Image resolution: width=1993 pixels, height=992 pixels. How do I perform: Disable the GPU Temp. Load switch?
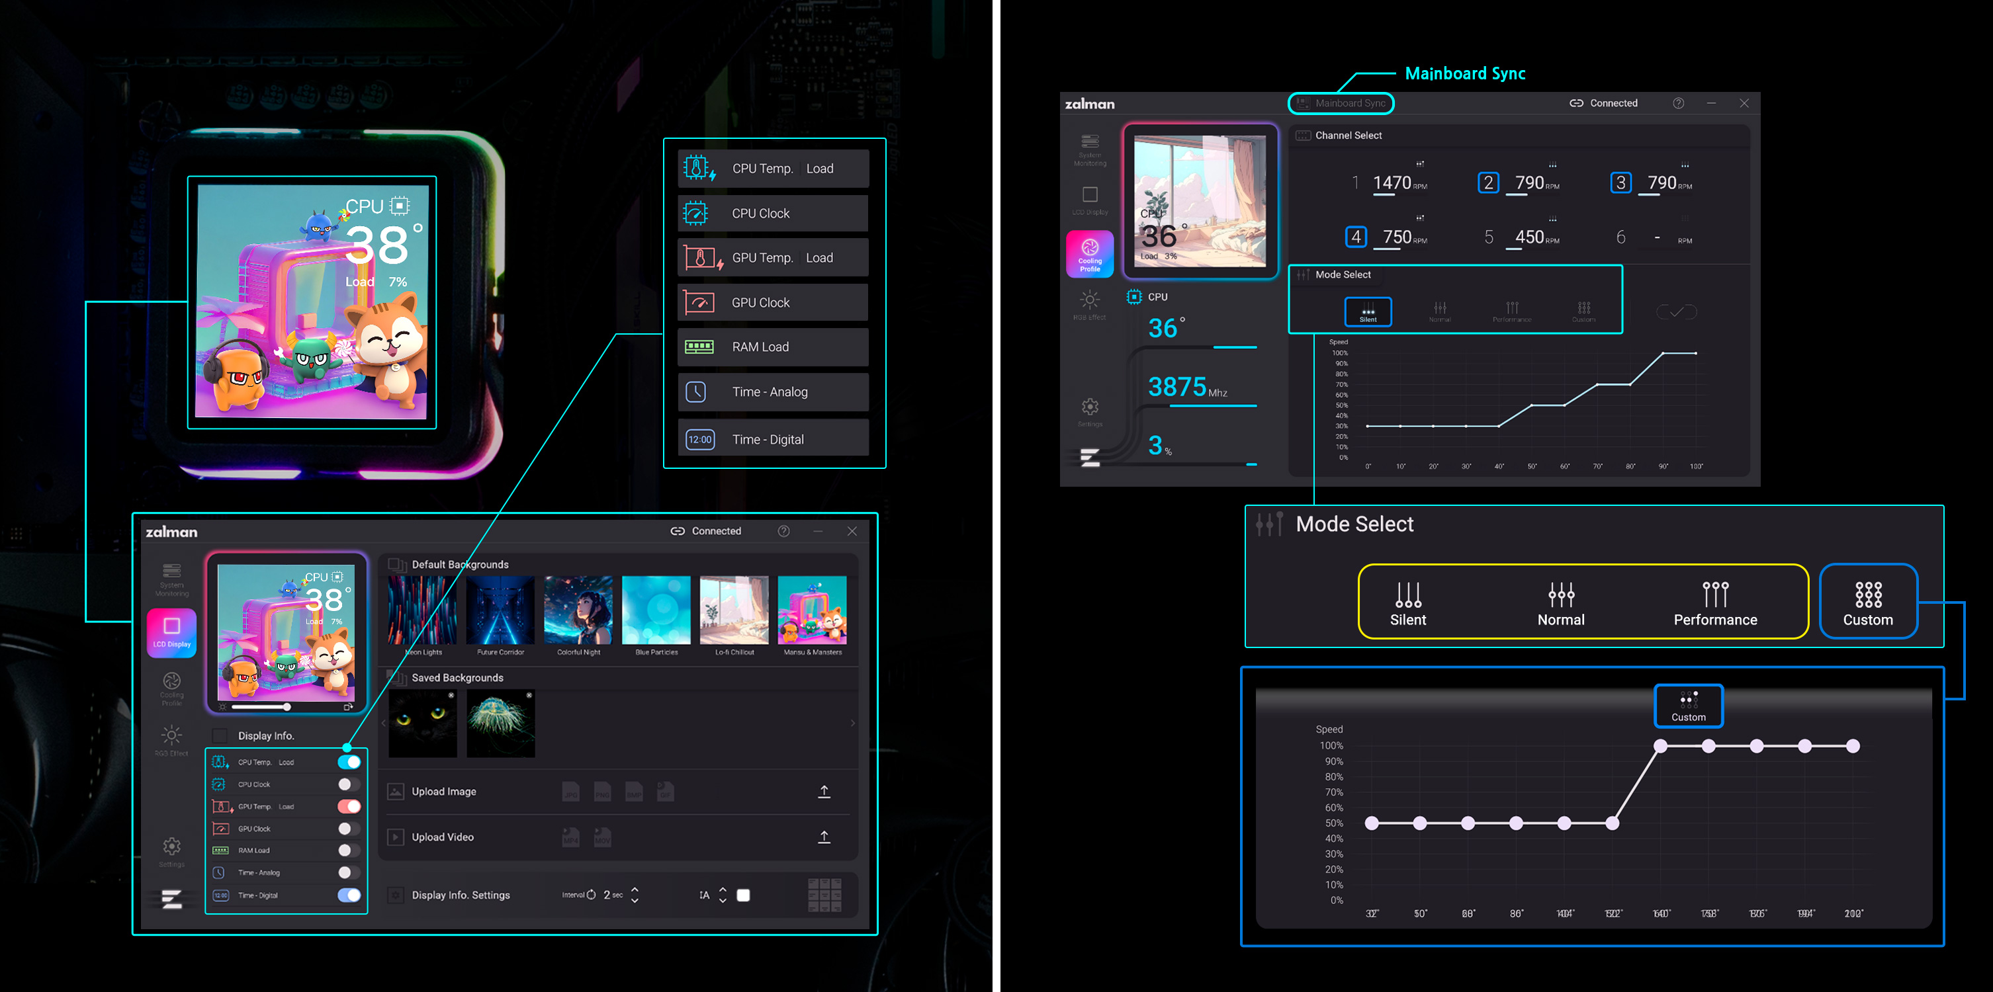[x=349, y=806]
